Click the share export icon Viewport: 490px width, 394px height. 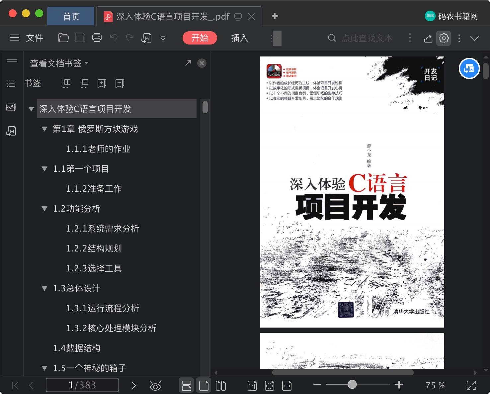[x=428, y=39]
